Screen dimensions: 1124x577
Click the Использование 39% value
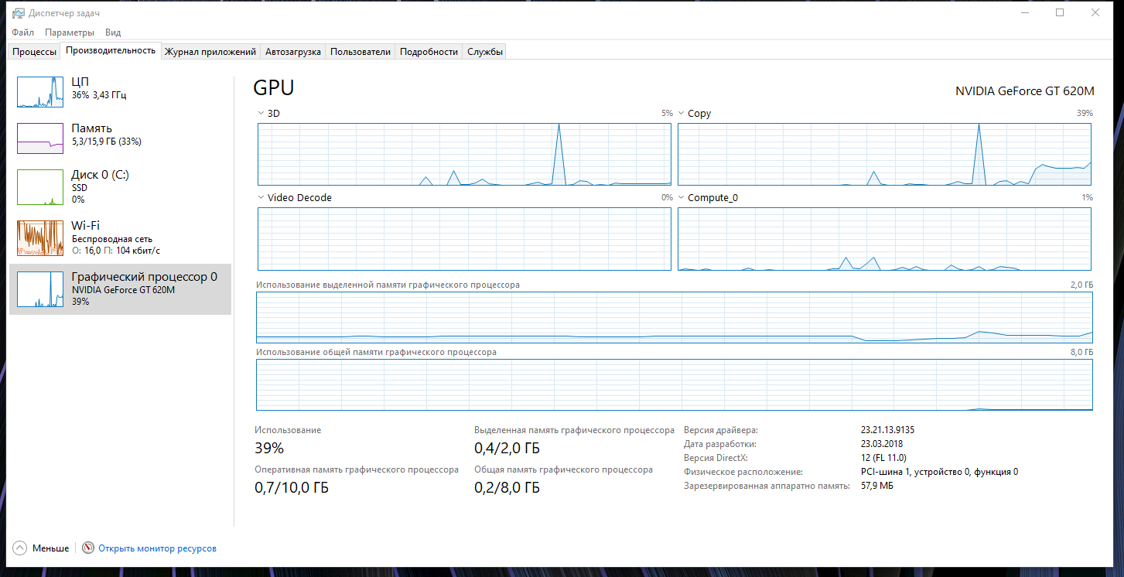tap(269, 448)
